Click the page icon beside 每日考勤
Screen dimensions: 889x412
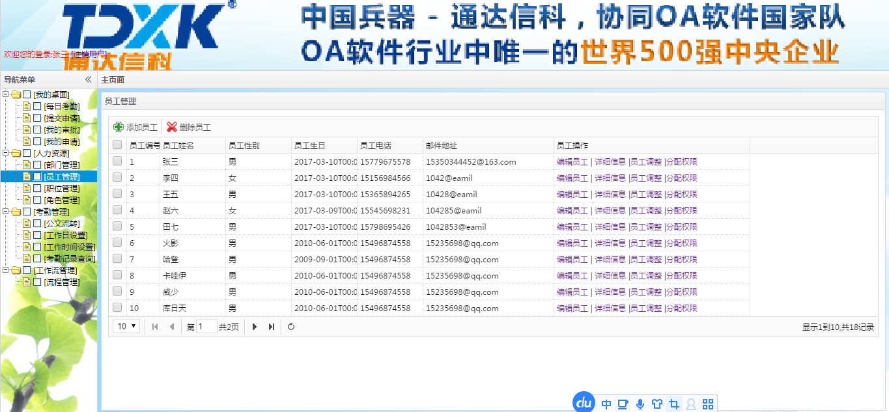[x=27, y=107]
